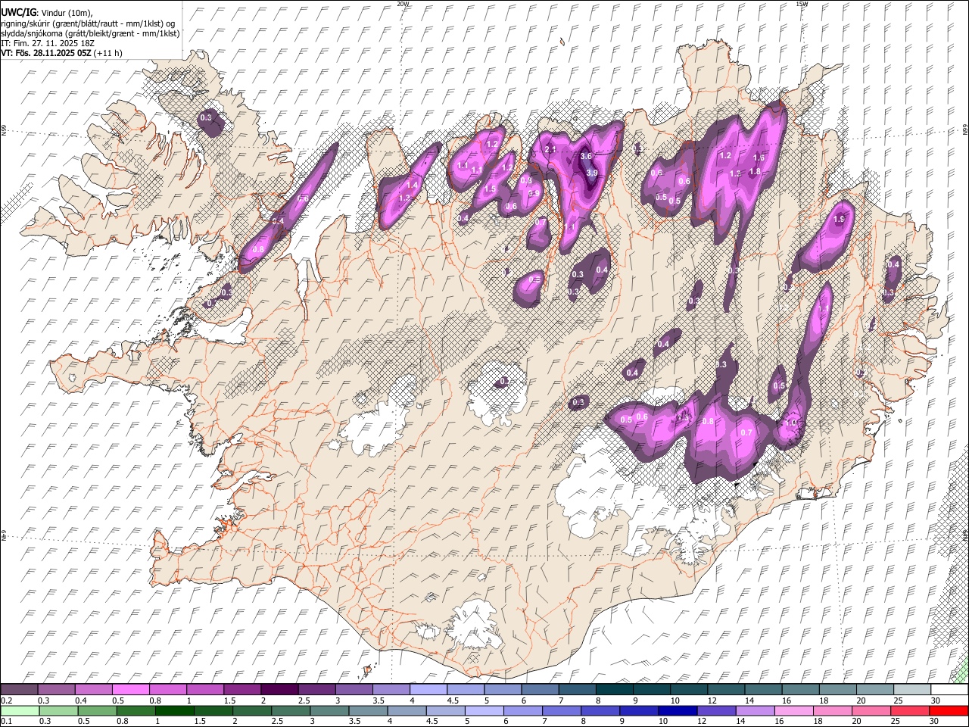This screenshot has height=727, width=969.
Task: Click the 'UWC/IG: Vindur (10m),' title text
Action: coord(46,14)
